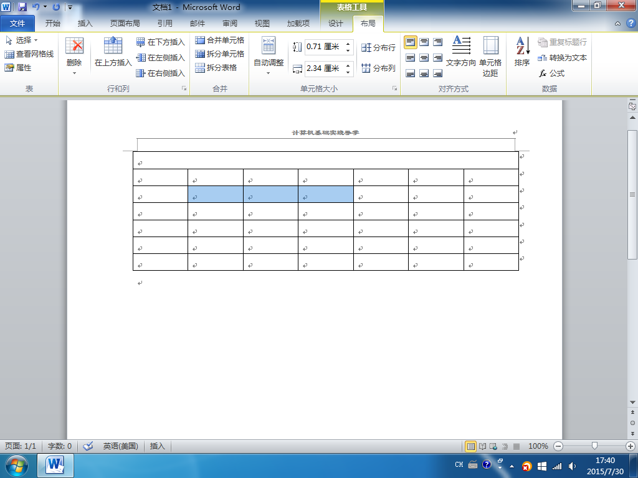Open the File tab
The image size is (638, 478).
click(17, 23)
